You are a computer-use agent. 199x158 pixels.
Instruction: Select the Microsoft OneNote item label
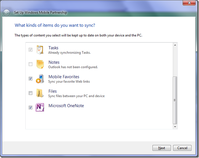point(66,106)
